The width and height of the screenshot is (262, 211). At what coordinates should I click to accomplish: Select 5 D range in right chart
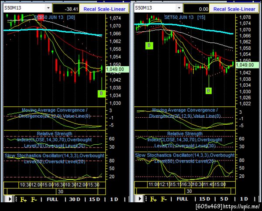tap(224, 199)
